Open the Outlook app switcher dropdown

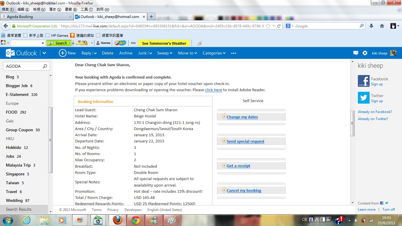pos(44,53)
